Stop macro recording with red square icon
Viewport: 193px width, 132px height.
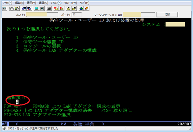coord(61,9)
